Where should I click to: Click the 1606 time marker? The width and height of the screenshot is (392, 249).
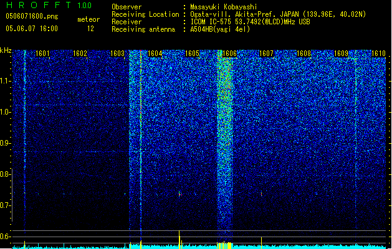click(229, 54)
